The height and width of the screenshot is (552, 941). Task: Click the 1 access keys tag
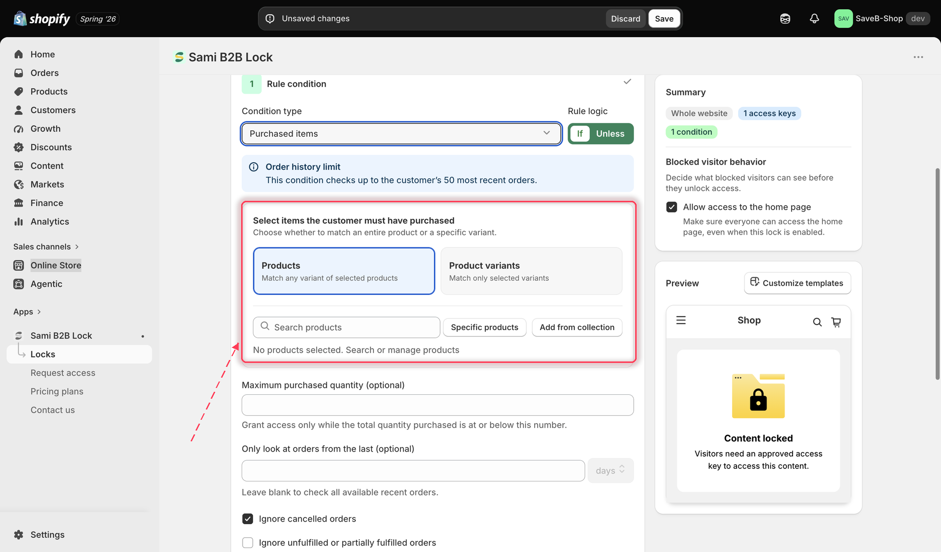point(769,114)
